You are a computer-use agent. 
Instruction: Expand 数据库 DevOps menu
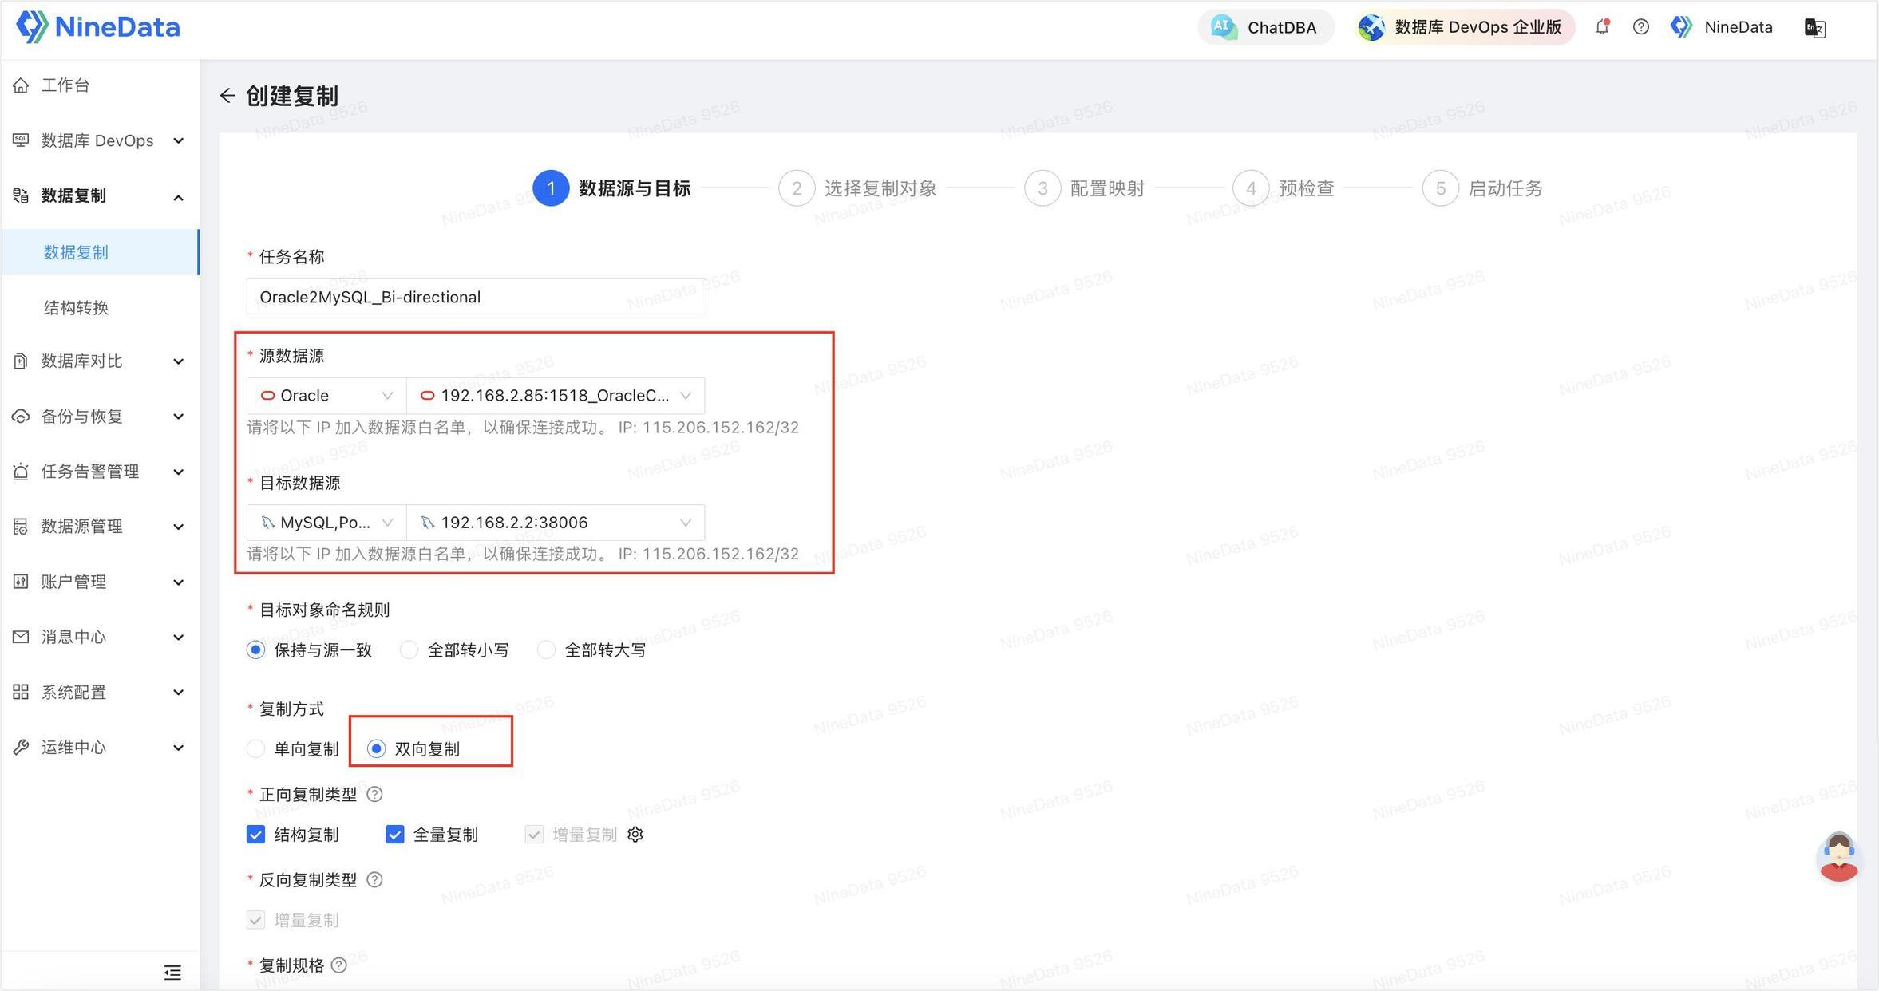pyautogui.click(x=100, y=140)
